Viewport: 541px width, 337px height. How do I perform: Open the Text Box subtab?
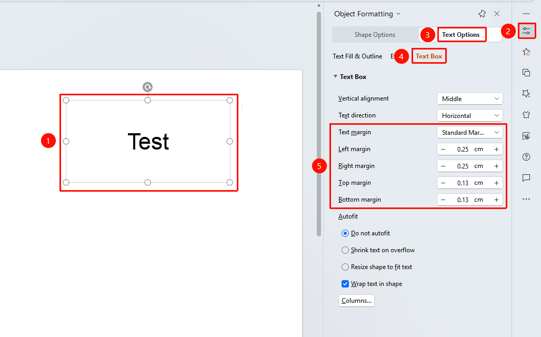pos(429,56)
